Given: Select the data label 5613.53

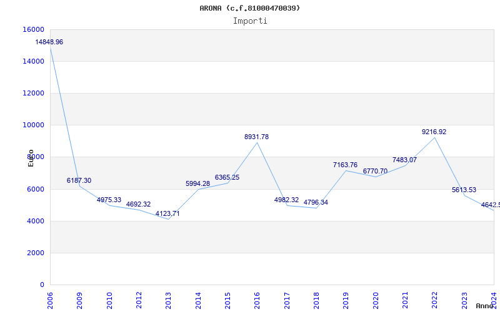Looking at the screenshot, I should [x=464, y=190].
